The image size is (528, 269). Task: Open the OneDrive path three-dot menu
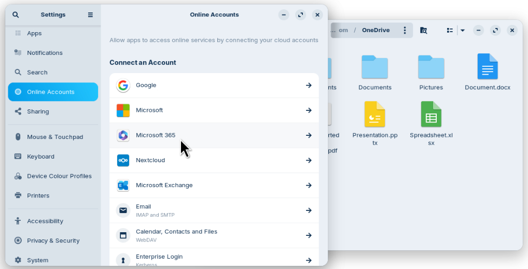405,31
